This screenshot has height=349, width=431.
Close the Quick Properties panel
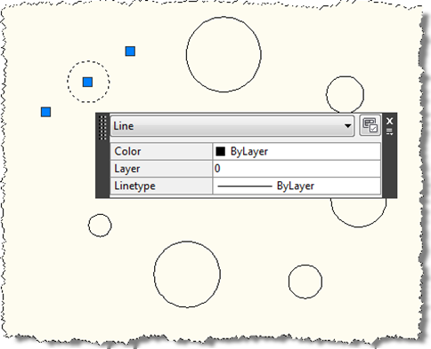click(389, 121)
